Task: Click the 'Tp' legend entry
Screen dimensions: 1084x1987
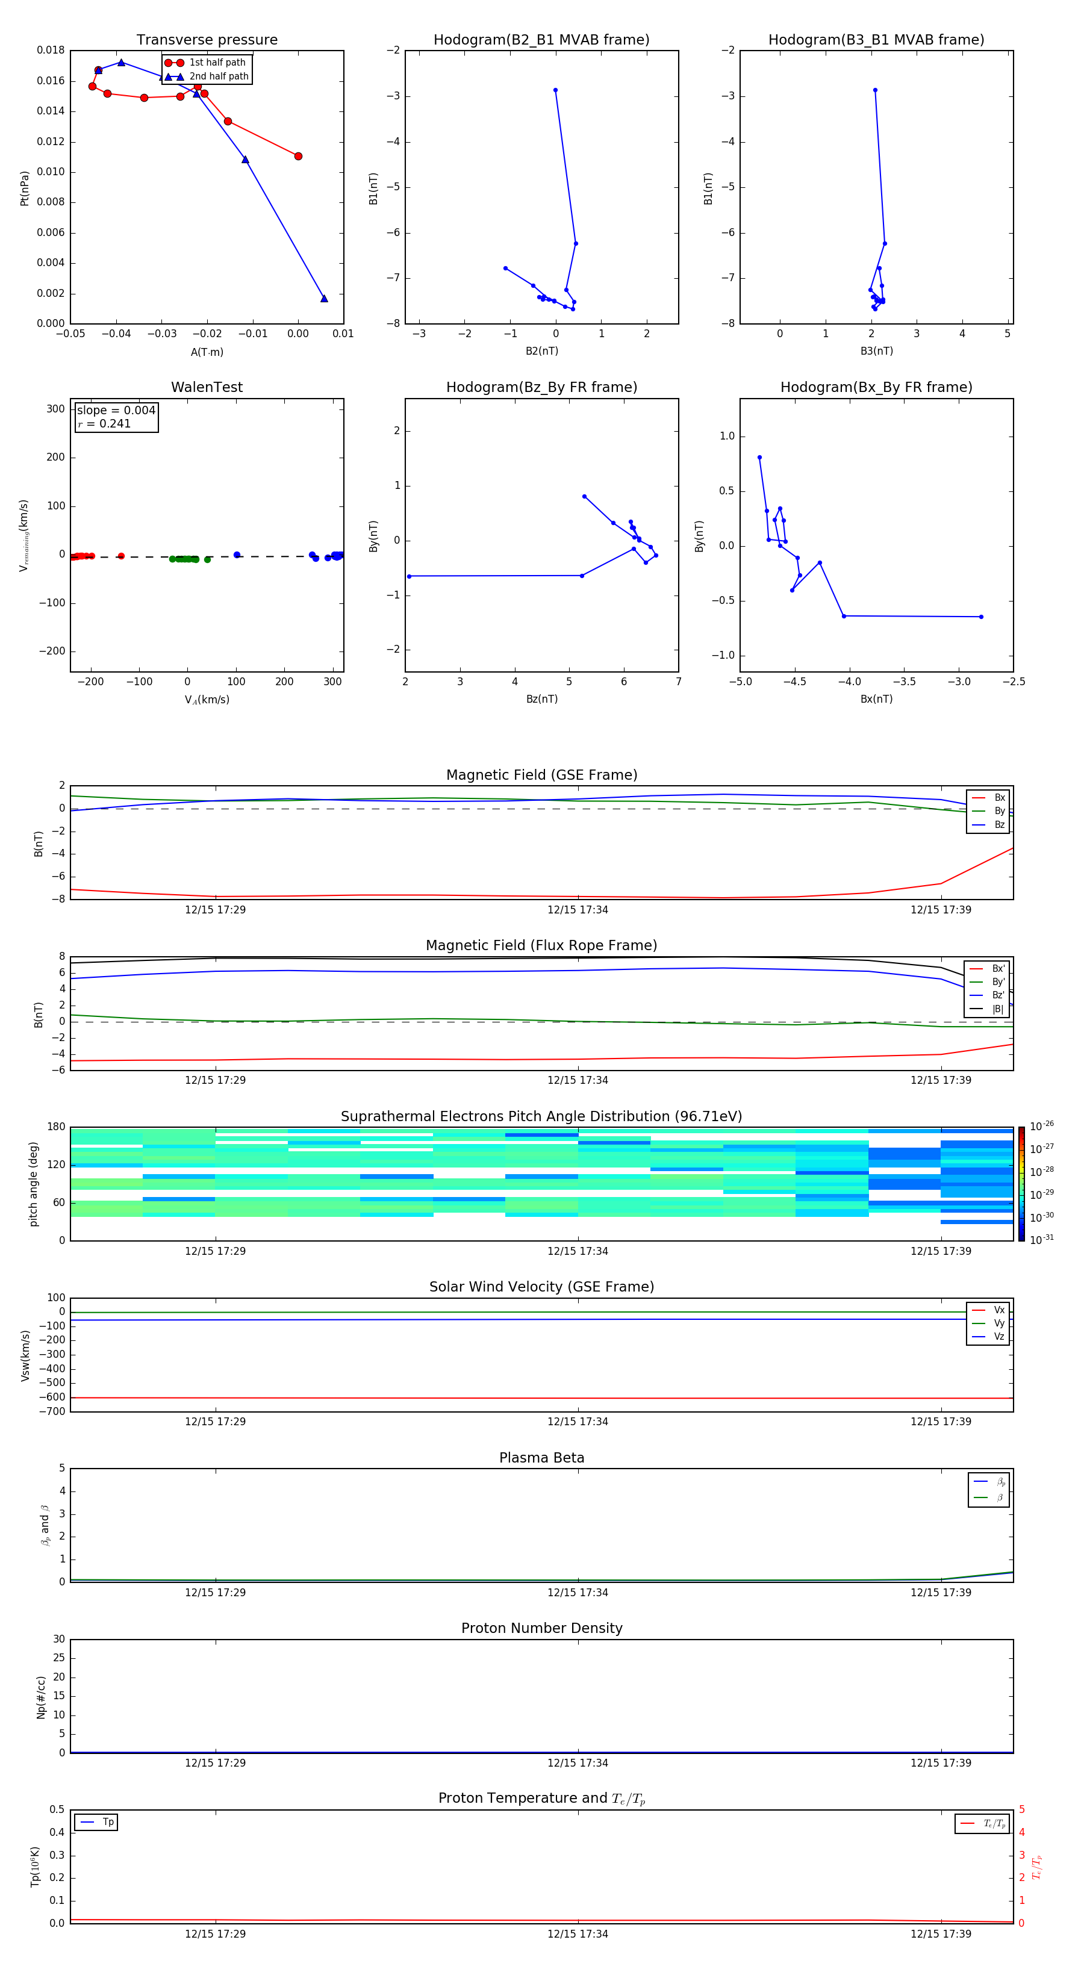Action: pos(96,1822)
